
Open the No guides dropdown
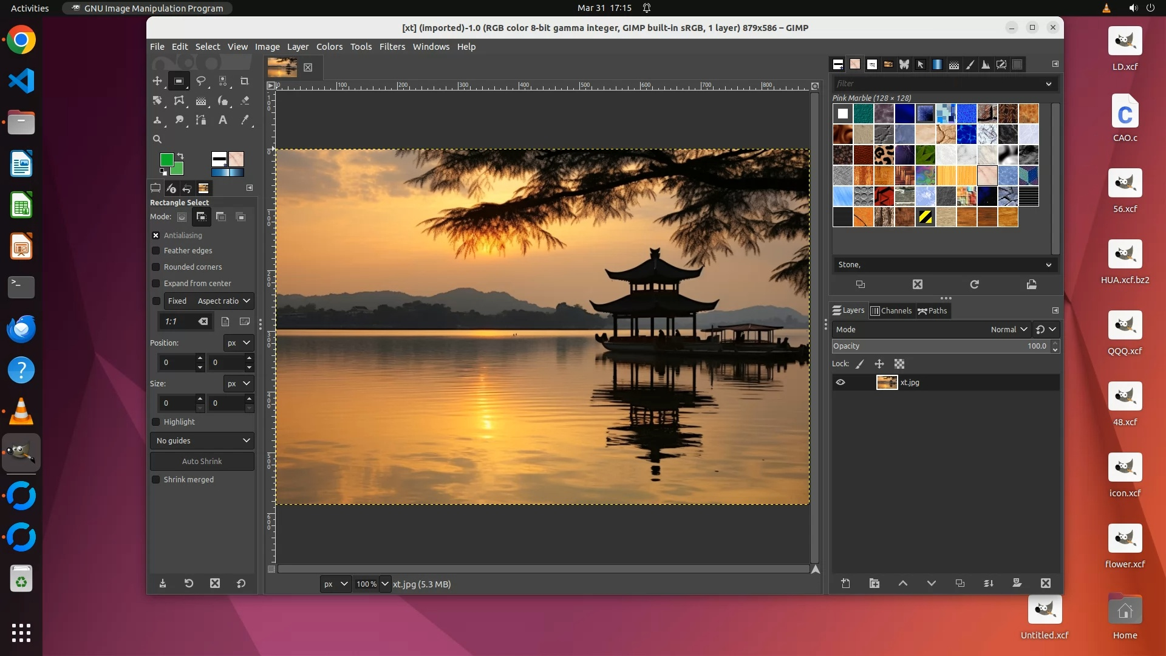pyautogui.click(x=202, y=441)
